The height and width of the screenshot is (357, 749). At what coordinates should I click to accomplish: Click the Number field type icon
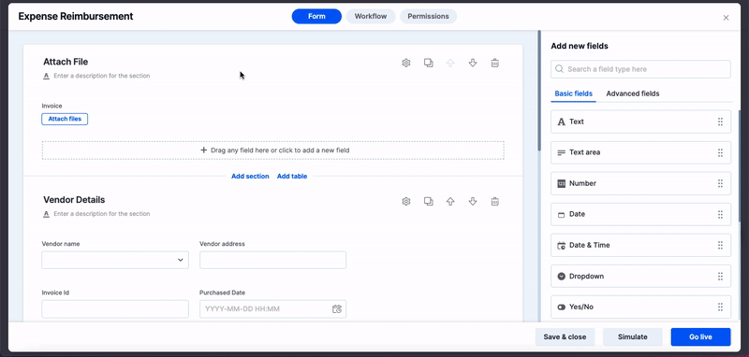coord(561,183)
